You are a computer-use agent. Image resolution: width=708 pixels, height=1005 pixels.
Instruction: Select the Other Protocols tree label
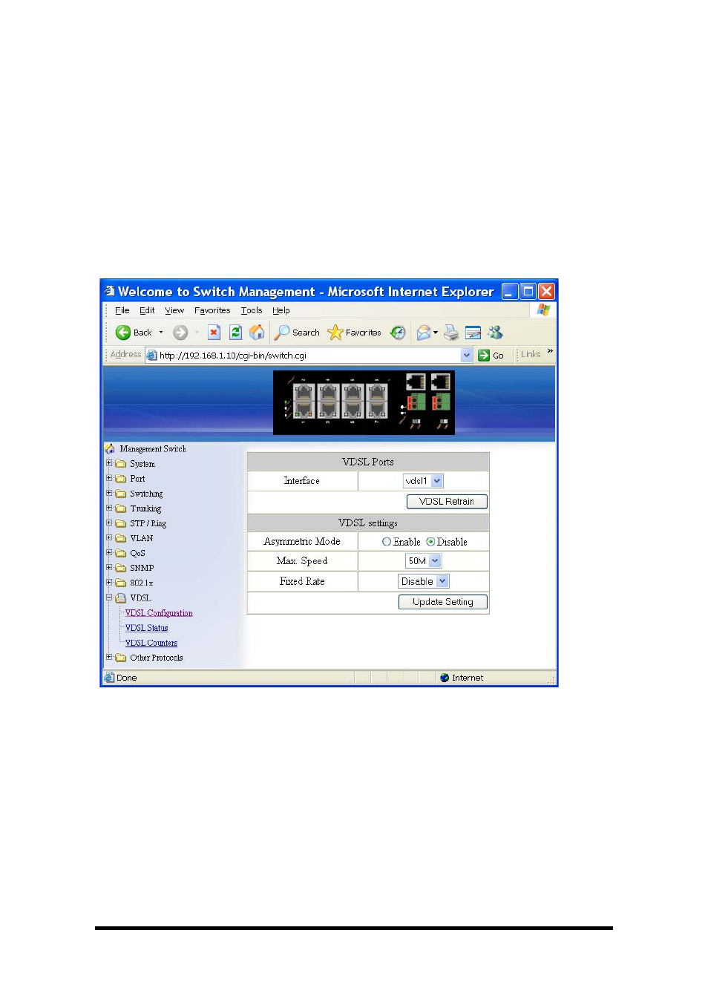pyautogui.click(x=157, y=658)
